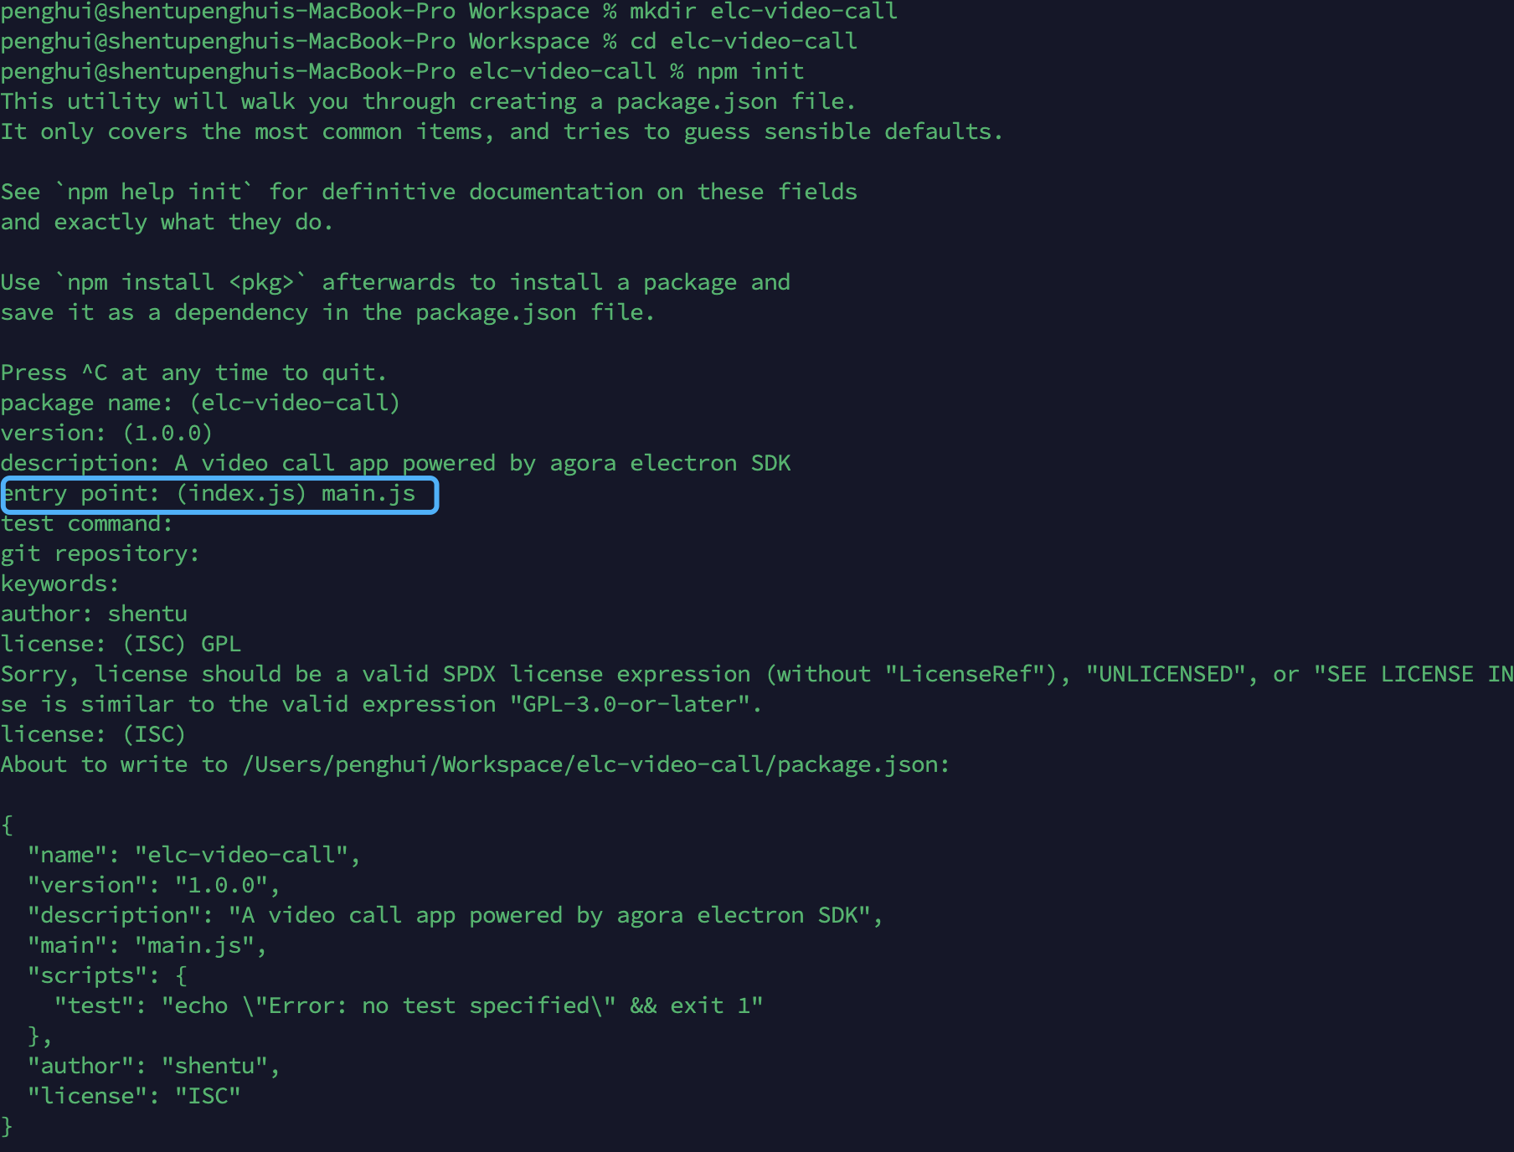The width and height of the screenshot is (1514, 1152).
Task: Click the '"test": "echo' script line
Action: coord(409,1006)
